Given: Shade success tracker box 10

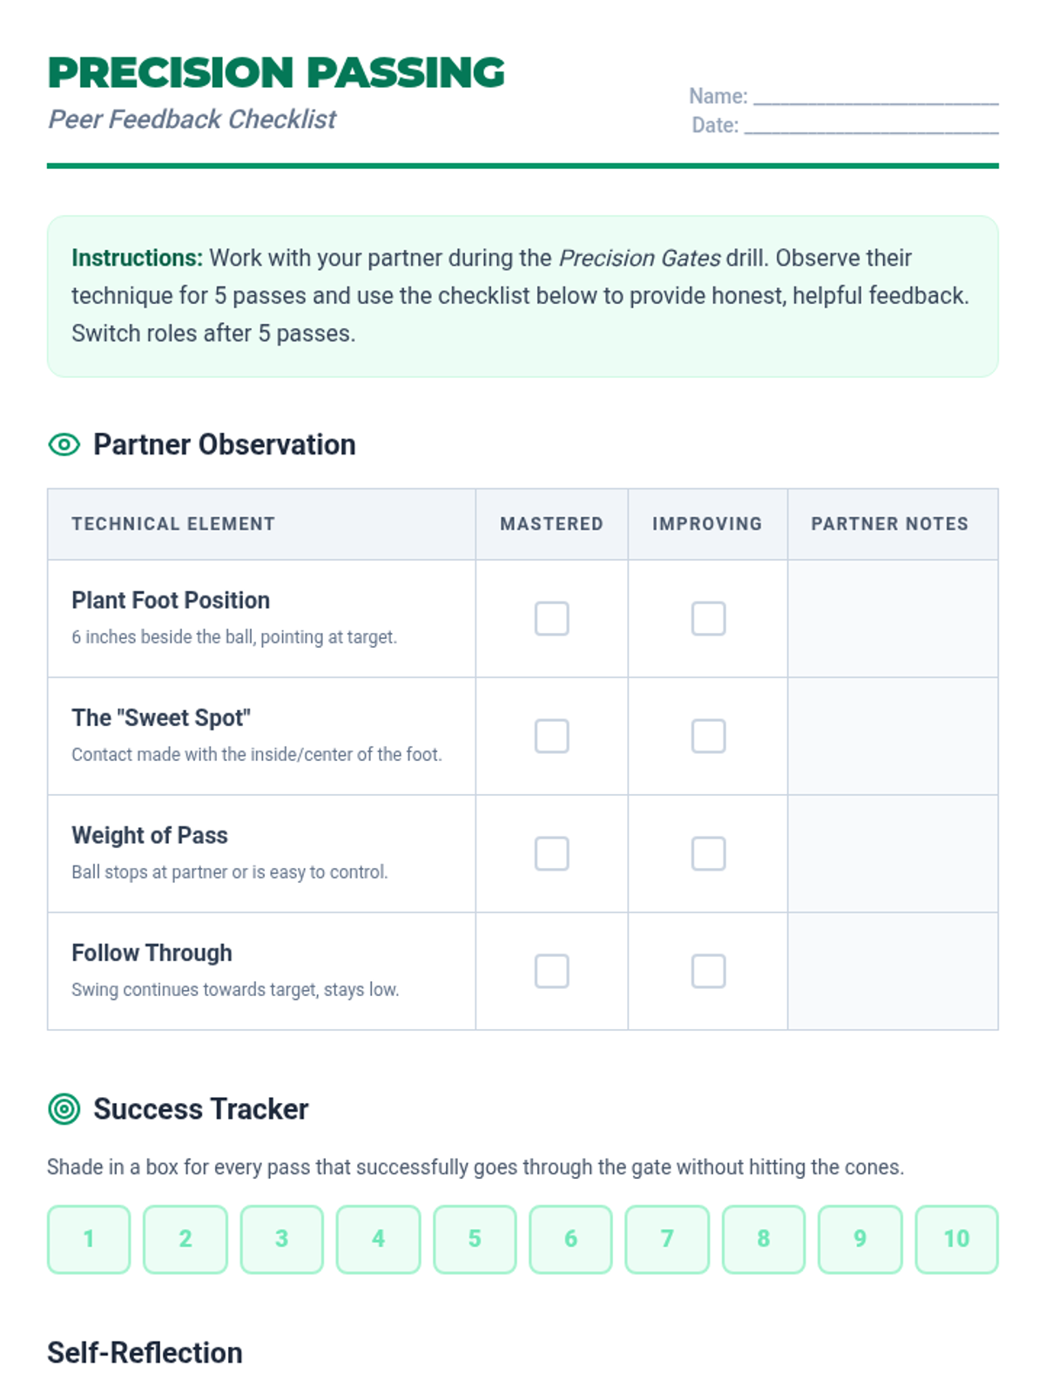Looking at the screenshot, I should point(956,1239).
